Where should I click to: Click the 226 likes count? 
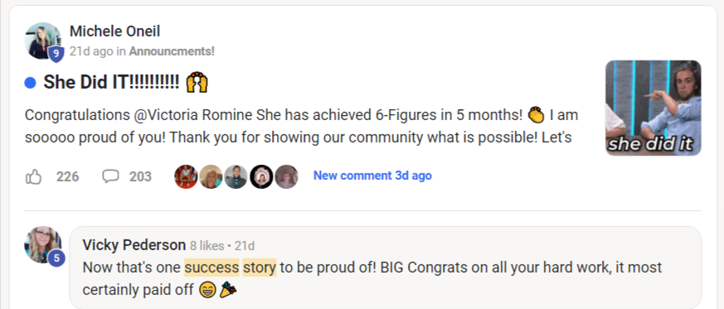67,176
